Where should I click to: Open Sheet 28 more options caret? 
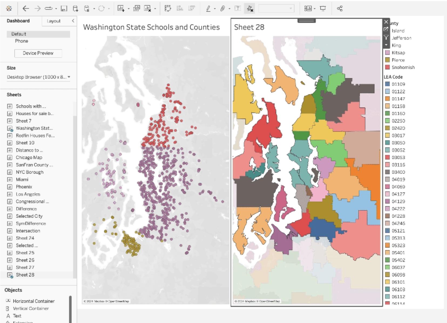click(386, 45)
